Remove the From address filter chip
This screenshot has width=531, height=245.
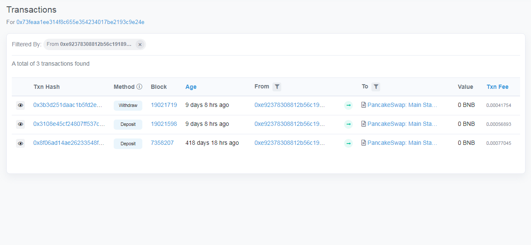(x=140, y=44)
